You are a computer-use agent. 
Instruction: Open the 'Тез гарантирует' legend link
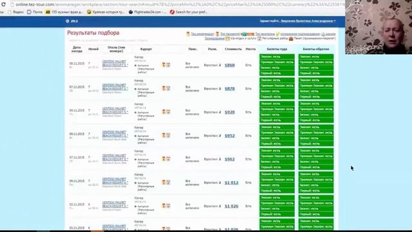[x=230, y=34]
